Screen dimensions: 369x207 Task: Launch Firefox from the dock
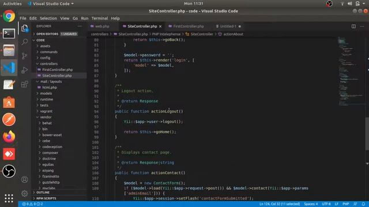(9, 137)
